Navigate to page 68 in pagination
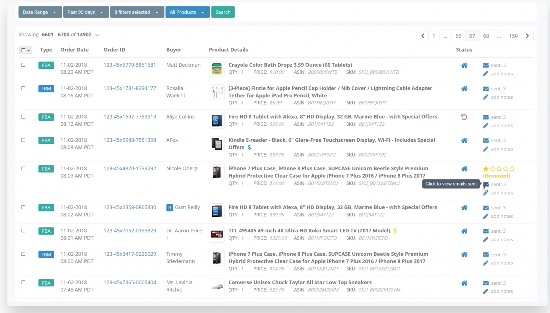The height and width of the screenshot is (313, 550). point(486,35)
